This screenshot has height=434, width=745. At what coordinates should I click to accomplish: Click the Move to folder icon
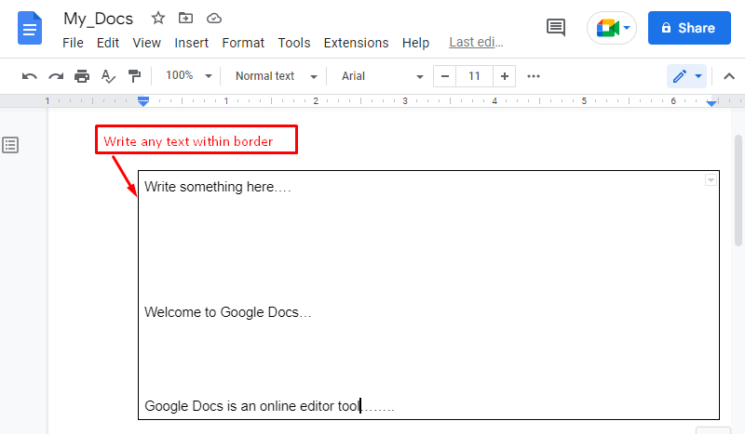click(185, 18)
